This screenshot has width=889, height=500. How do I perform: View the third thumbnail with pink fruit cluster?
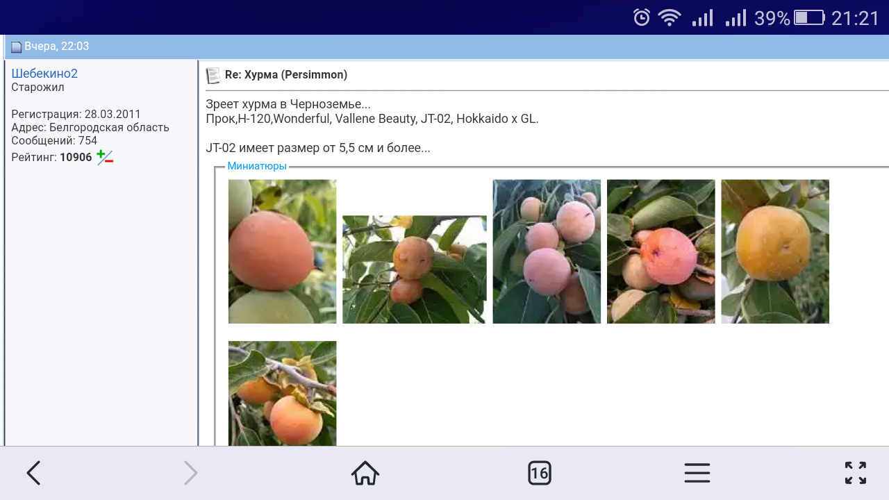pos(547,251)
